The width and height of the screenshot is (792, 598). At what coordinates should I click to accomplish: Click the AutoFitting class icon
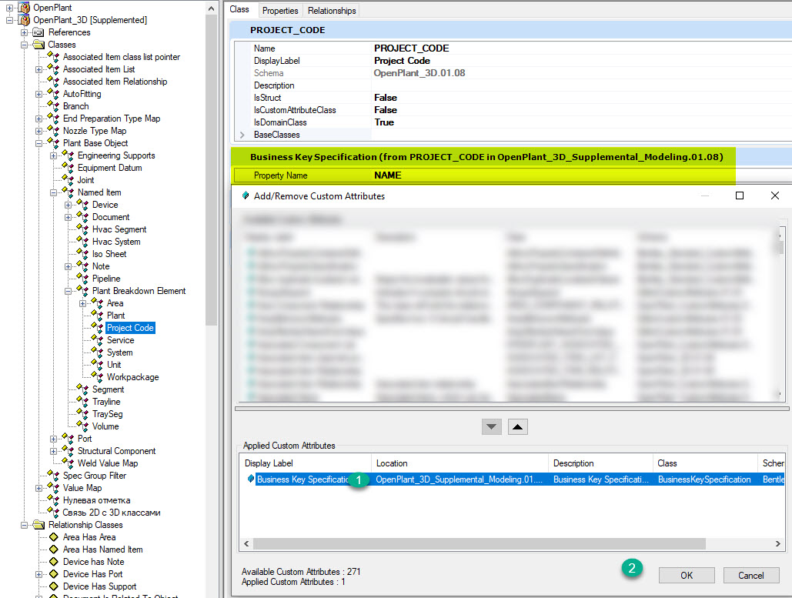53,94
